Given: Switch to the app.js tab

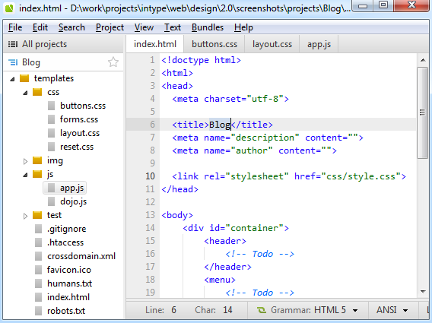Looking at the screenshot, I should click(319, 44).
